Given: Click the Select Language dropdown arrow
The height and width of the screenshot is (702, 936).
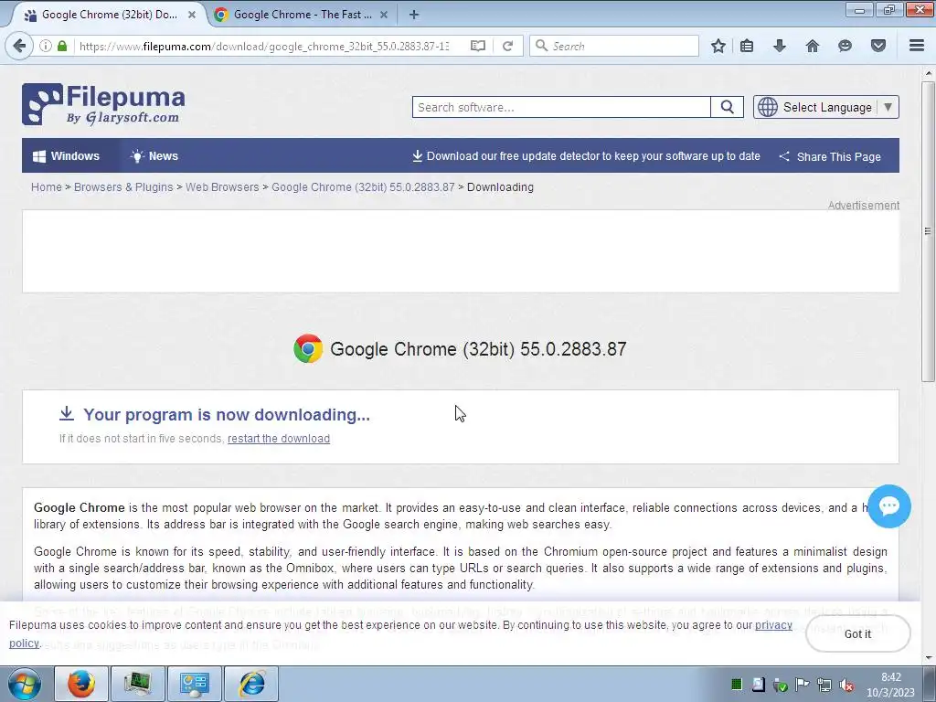Looking at the screenshot, I should (888, 107).
